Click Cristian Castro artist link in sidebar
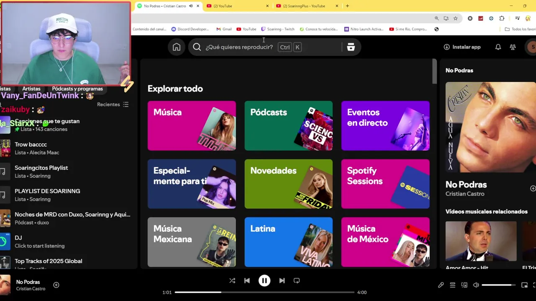The image size is (536, 301). (x=465, y=194)
